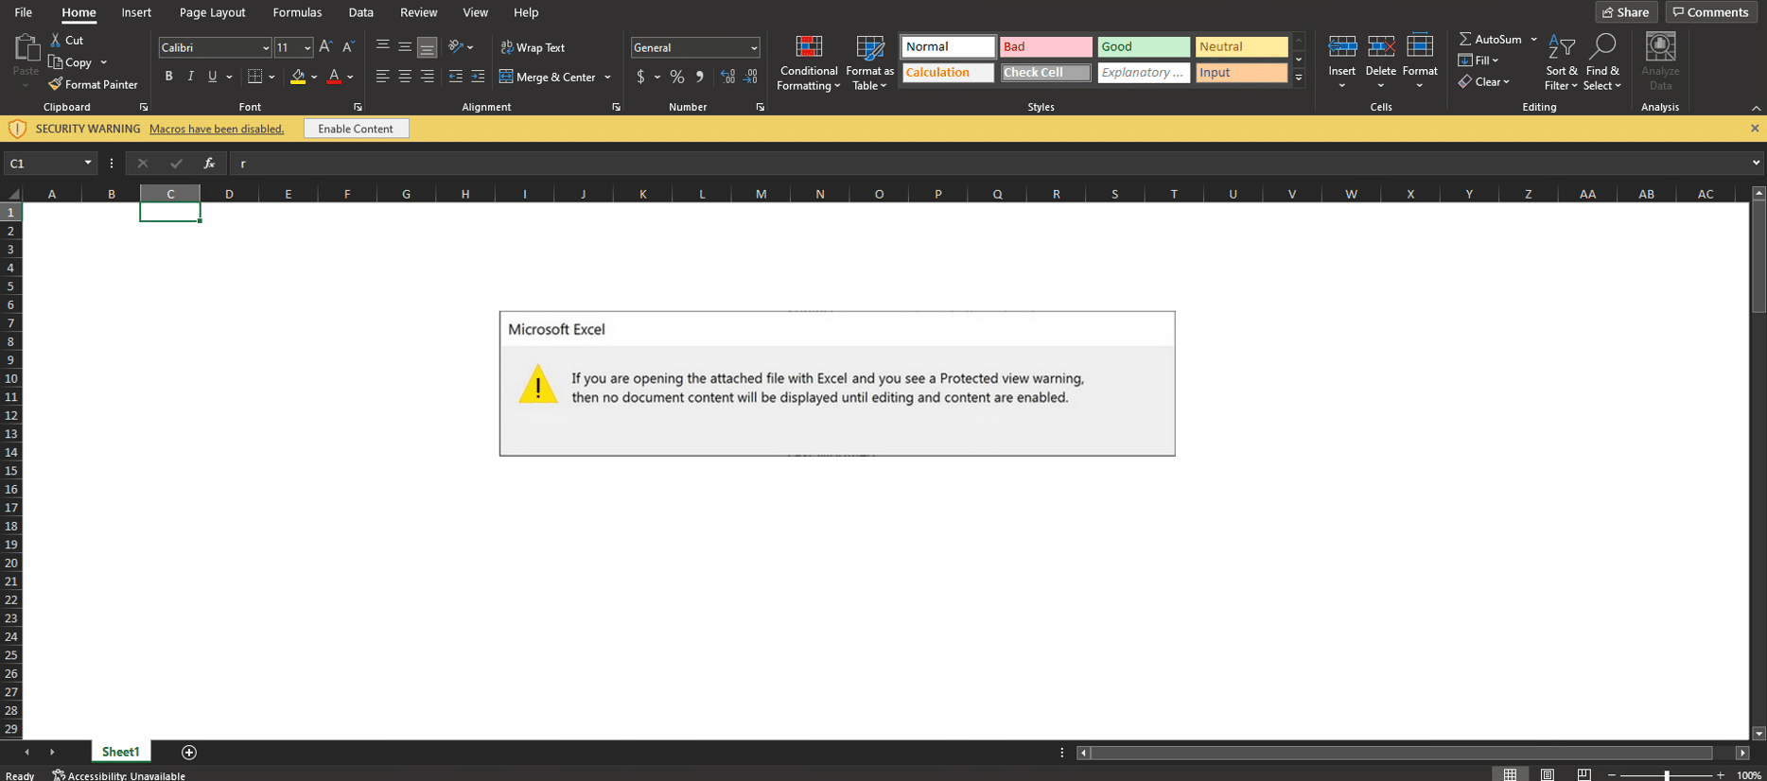Add a new sheet with plus button

tap(189, 752)
